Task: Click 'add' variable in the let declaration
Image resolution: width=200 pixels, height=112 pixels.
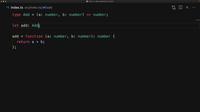Action: [24, 26]
